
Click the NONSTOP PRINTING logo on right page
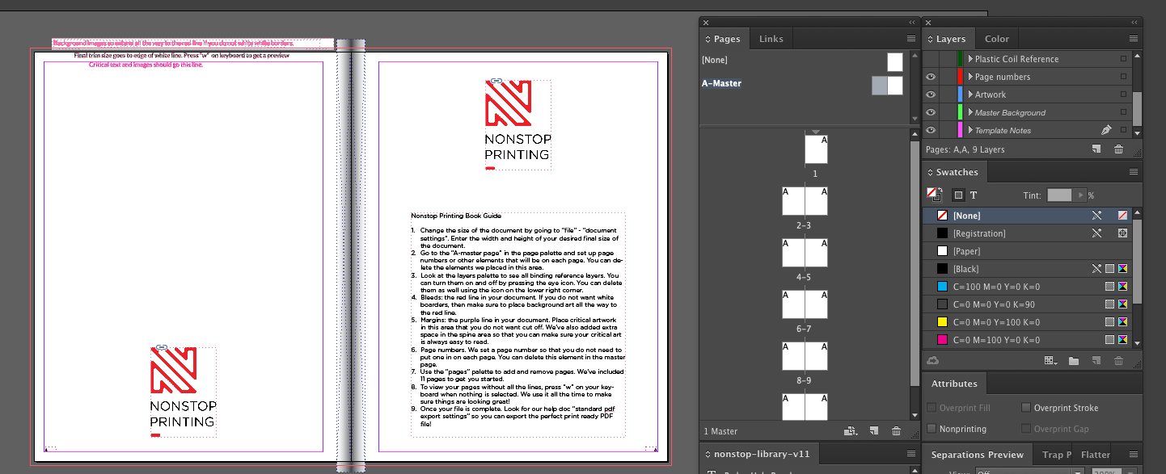[518, 124]
